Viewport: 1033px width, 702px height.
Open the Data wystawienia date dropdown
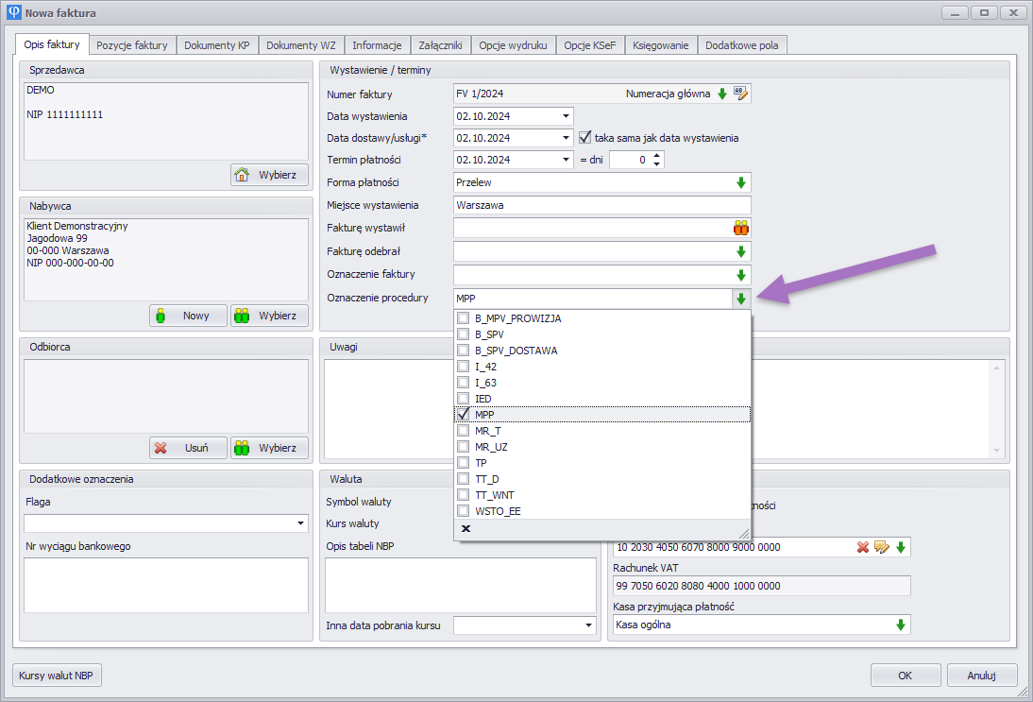pyautogui.click(x=566, y=116)
